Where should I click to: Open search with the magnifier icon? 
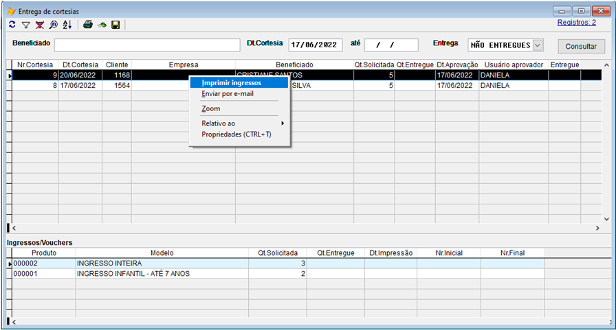[x=53, y=25]
